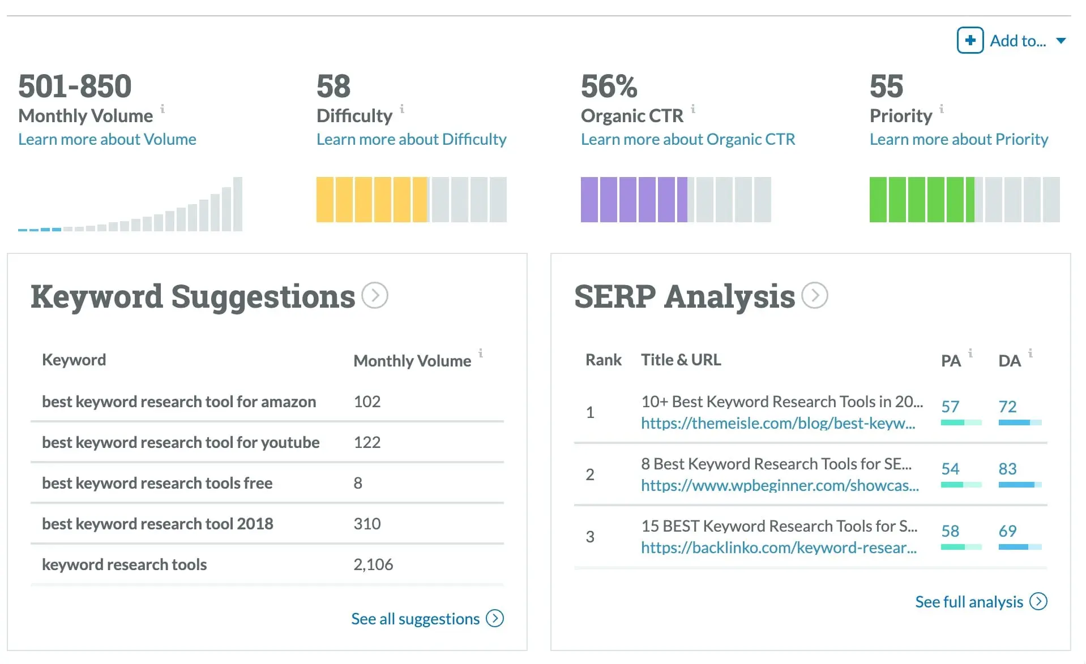Open Learn more about Priority link
1086x664 pixels.
tap(959, 139)
